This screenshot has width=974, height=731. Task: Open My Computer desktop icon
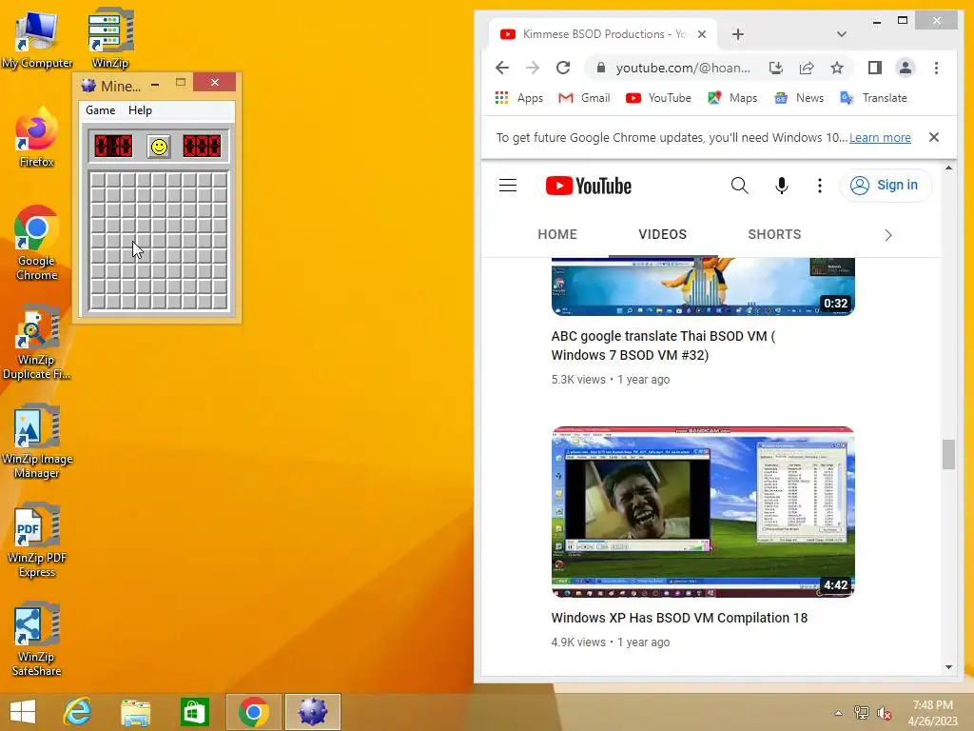tap(37, 40)
